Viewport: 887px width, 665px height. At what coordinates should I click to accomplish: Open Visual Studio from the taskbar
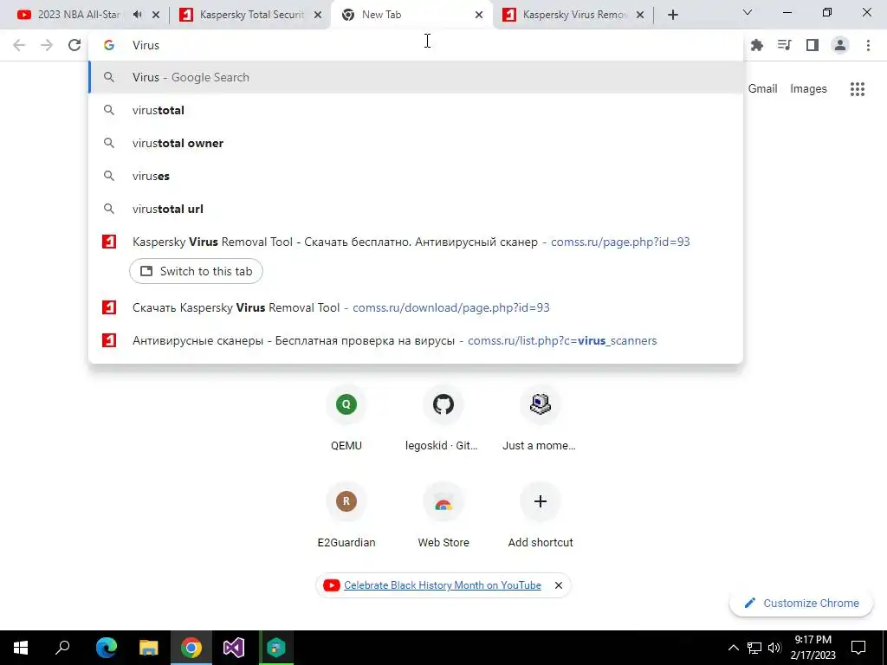coord(234,648)
